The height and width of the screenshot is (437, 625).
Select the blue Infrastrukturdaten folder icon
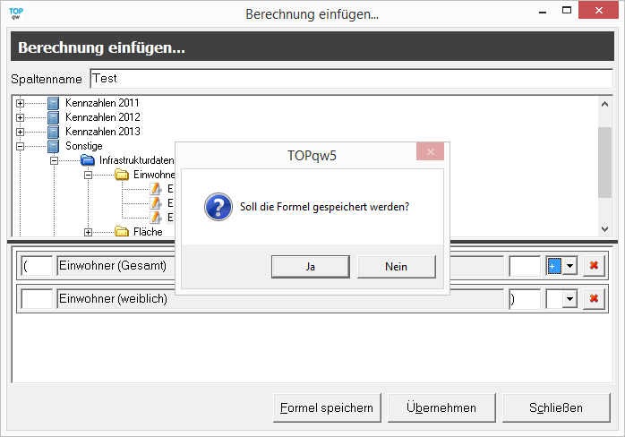pyautogui.click(x=87, y=160)
